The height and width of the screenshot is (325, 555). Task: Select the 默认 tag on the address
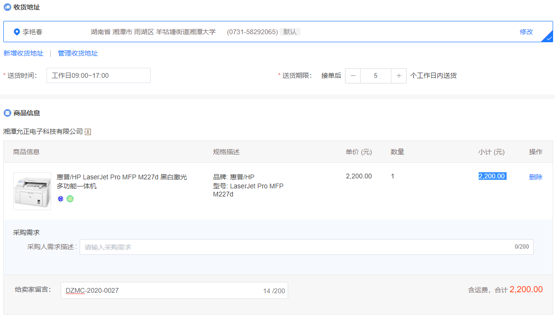click(290, 32)
